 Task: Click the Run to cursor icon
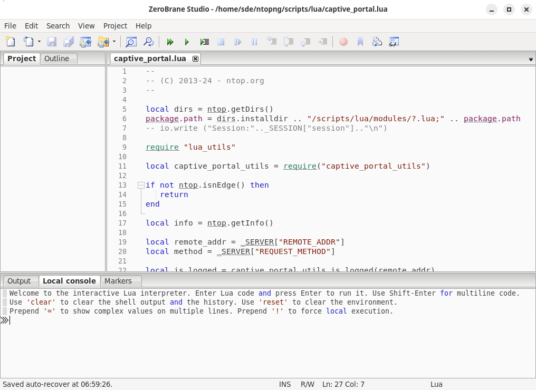(x=204, y=42)
